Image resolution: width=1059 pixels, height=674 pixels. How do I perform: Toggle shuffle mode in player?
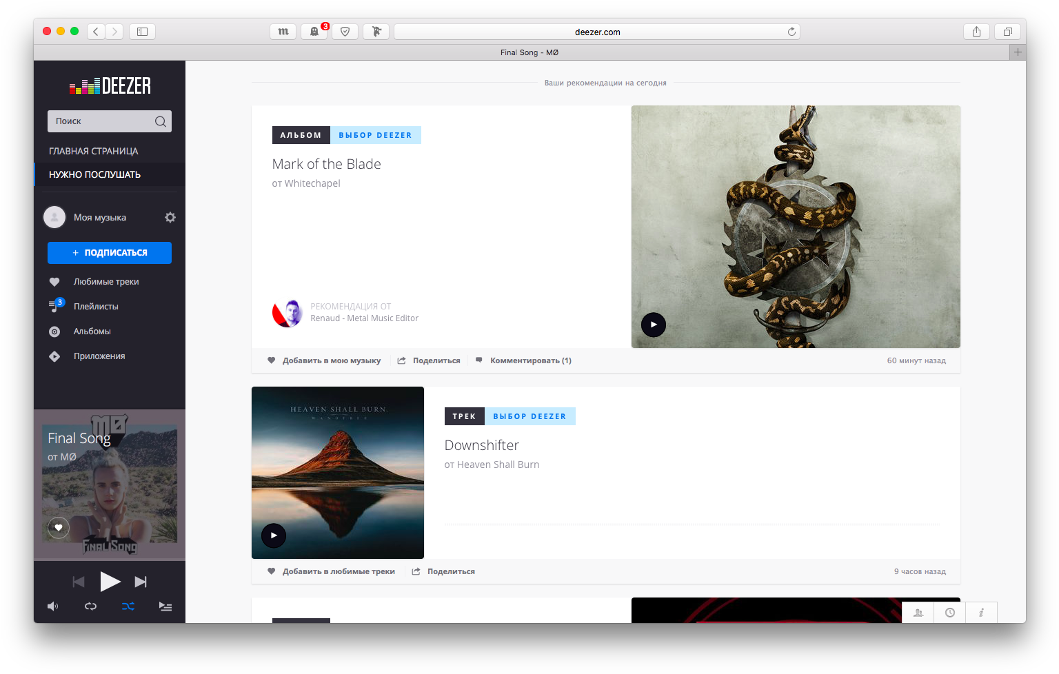128,606
